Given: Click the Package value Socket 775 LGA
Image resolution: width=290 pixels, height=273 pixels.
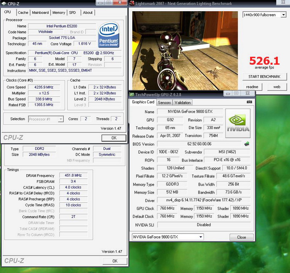Looking at the screenshot, I should (x=62, y=38).
